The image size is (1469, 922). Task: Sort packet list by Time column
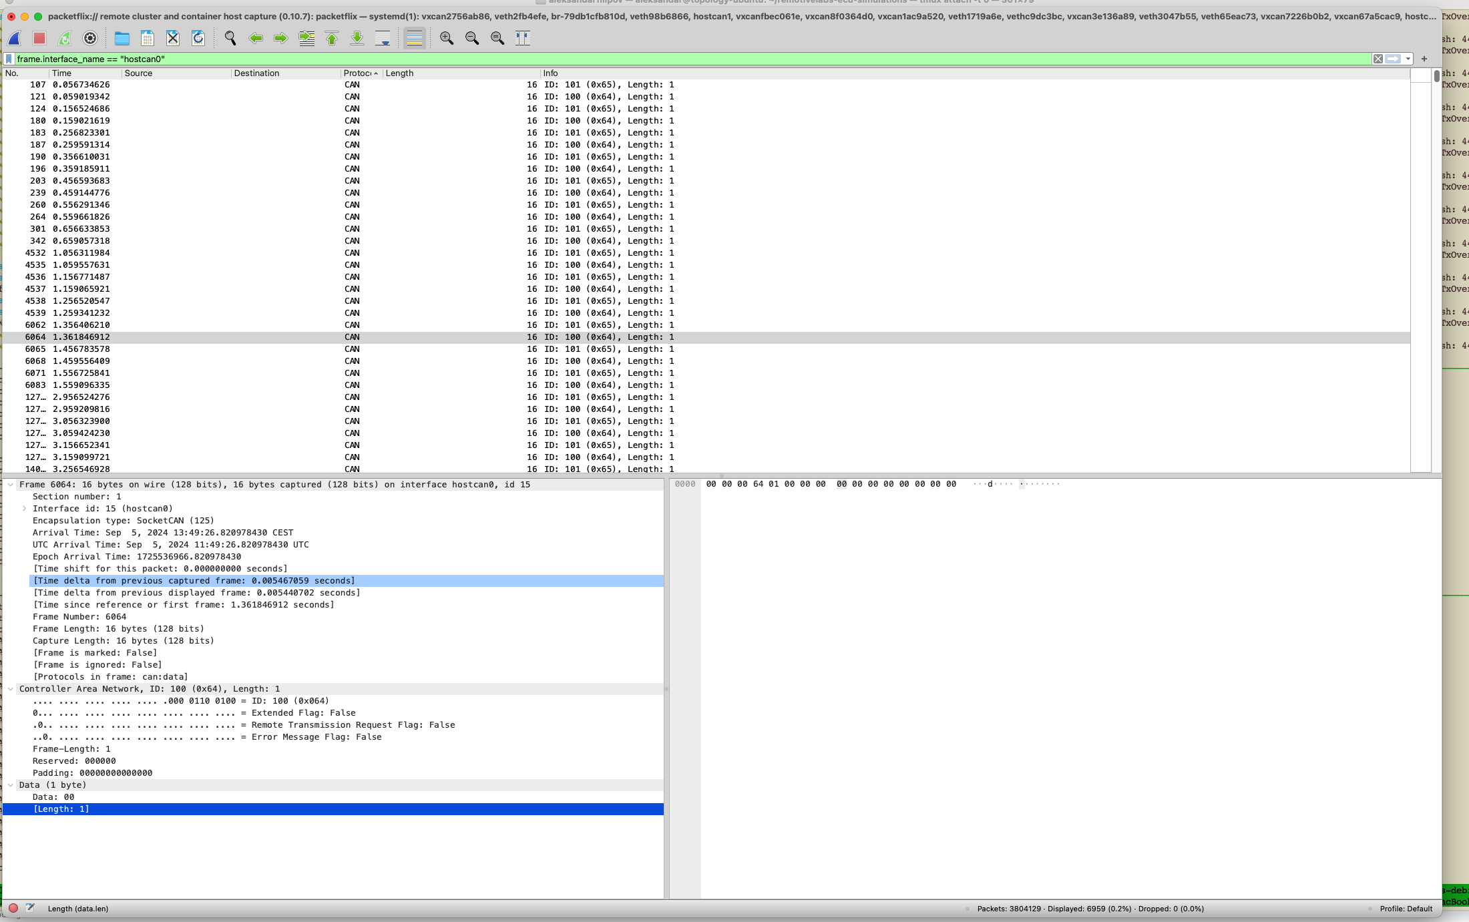click(85, 73)
